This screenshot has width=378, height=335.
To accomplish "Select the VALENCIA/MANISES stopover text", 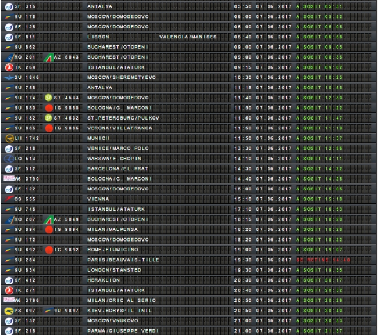I will 188,37.
